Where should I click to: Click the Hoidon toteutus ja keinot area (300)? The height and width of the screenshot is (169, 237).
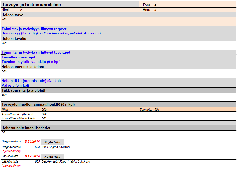(118, 74)
